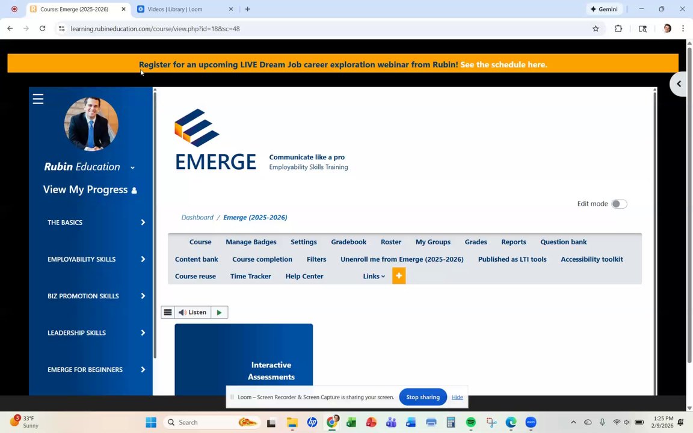693x433 pixels.
Task: Reload the page
Action: tap(43, 28)
